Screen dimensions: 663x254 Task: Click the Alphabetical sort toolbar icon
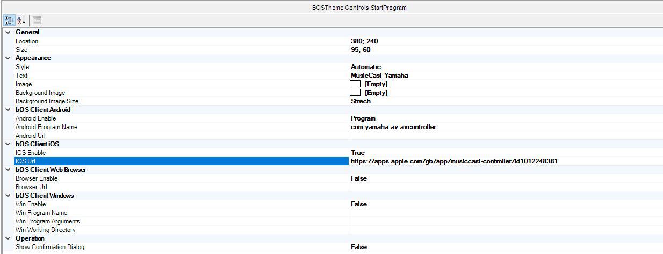(x=21, y=20)
